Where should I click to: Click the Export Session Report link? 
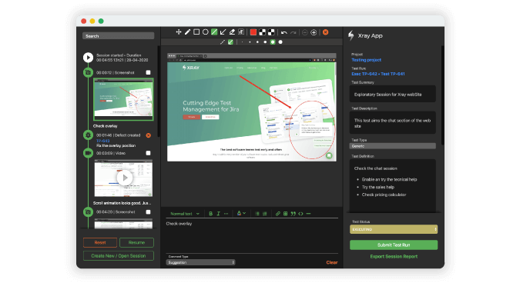pyautogui.click(x=394, y=257)
